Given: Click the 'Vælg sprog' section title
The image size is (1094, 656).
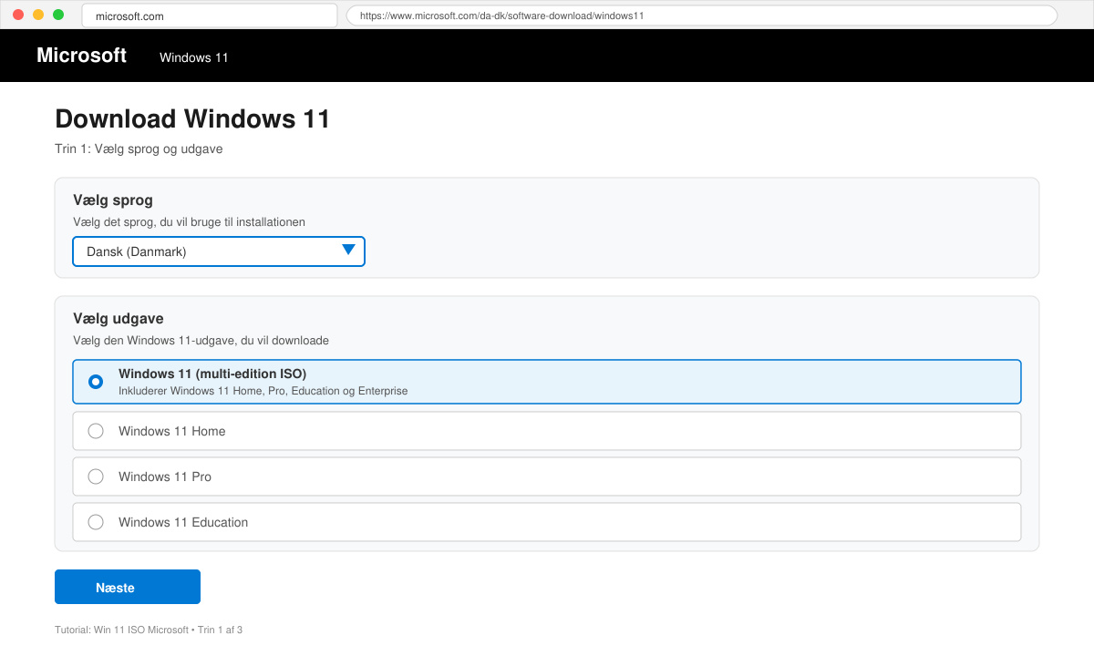Looking at the screenshot, I should pos(113,200).
